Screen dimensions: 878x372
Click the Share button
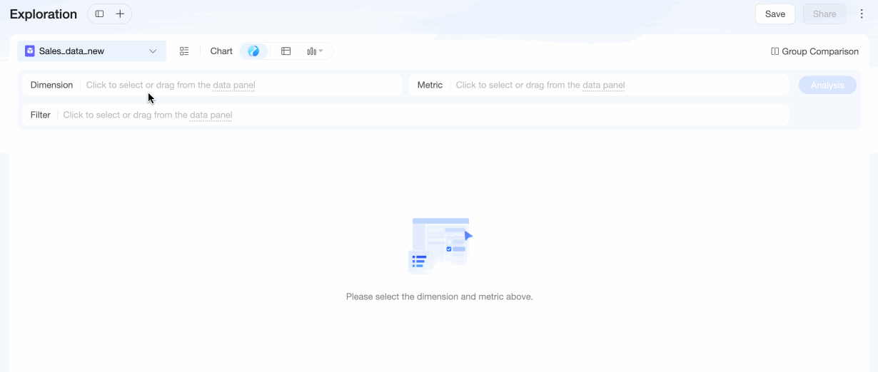click(824, 14)
